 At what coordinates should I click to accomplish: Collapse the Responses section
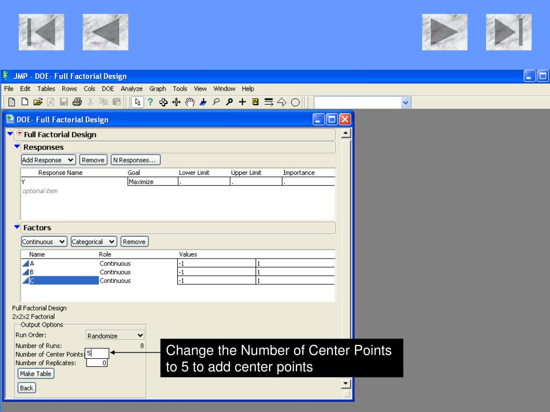click(x=17, y=146)
